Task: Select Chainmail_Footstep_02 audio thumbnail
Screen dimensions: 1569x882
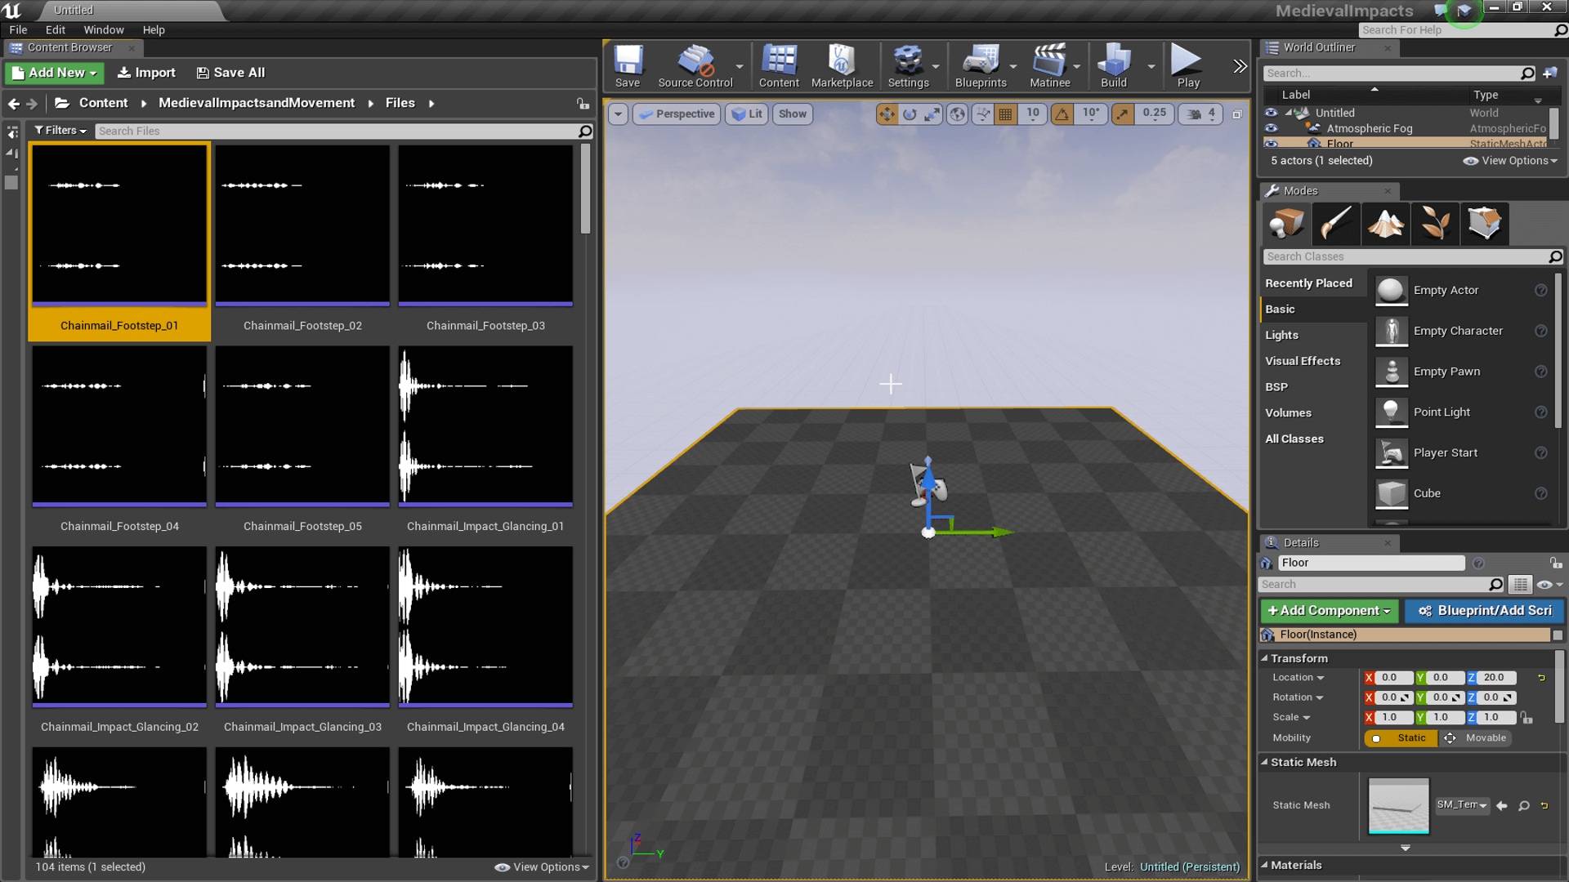Action: point(302,225)
